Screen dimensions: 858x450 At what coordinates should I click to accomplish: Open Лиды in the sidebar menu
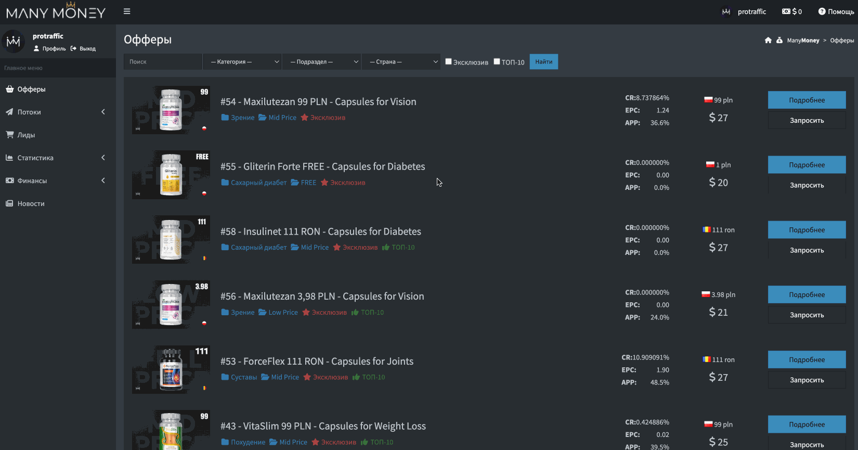[x=58, y=135]
